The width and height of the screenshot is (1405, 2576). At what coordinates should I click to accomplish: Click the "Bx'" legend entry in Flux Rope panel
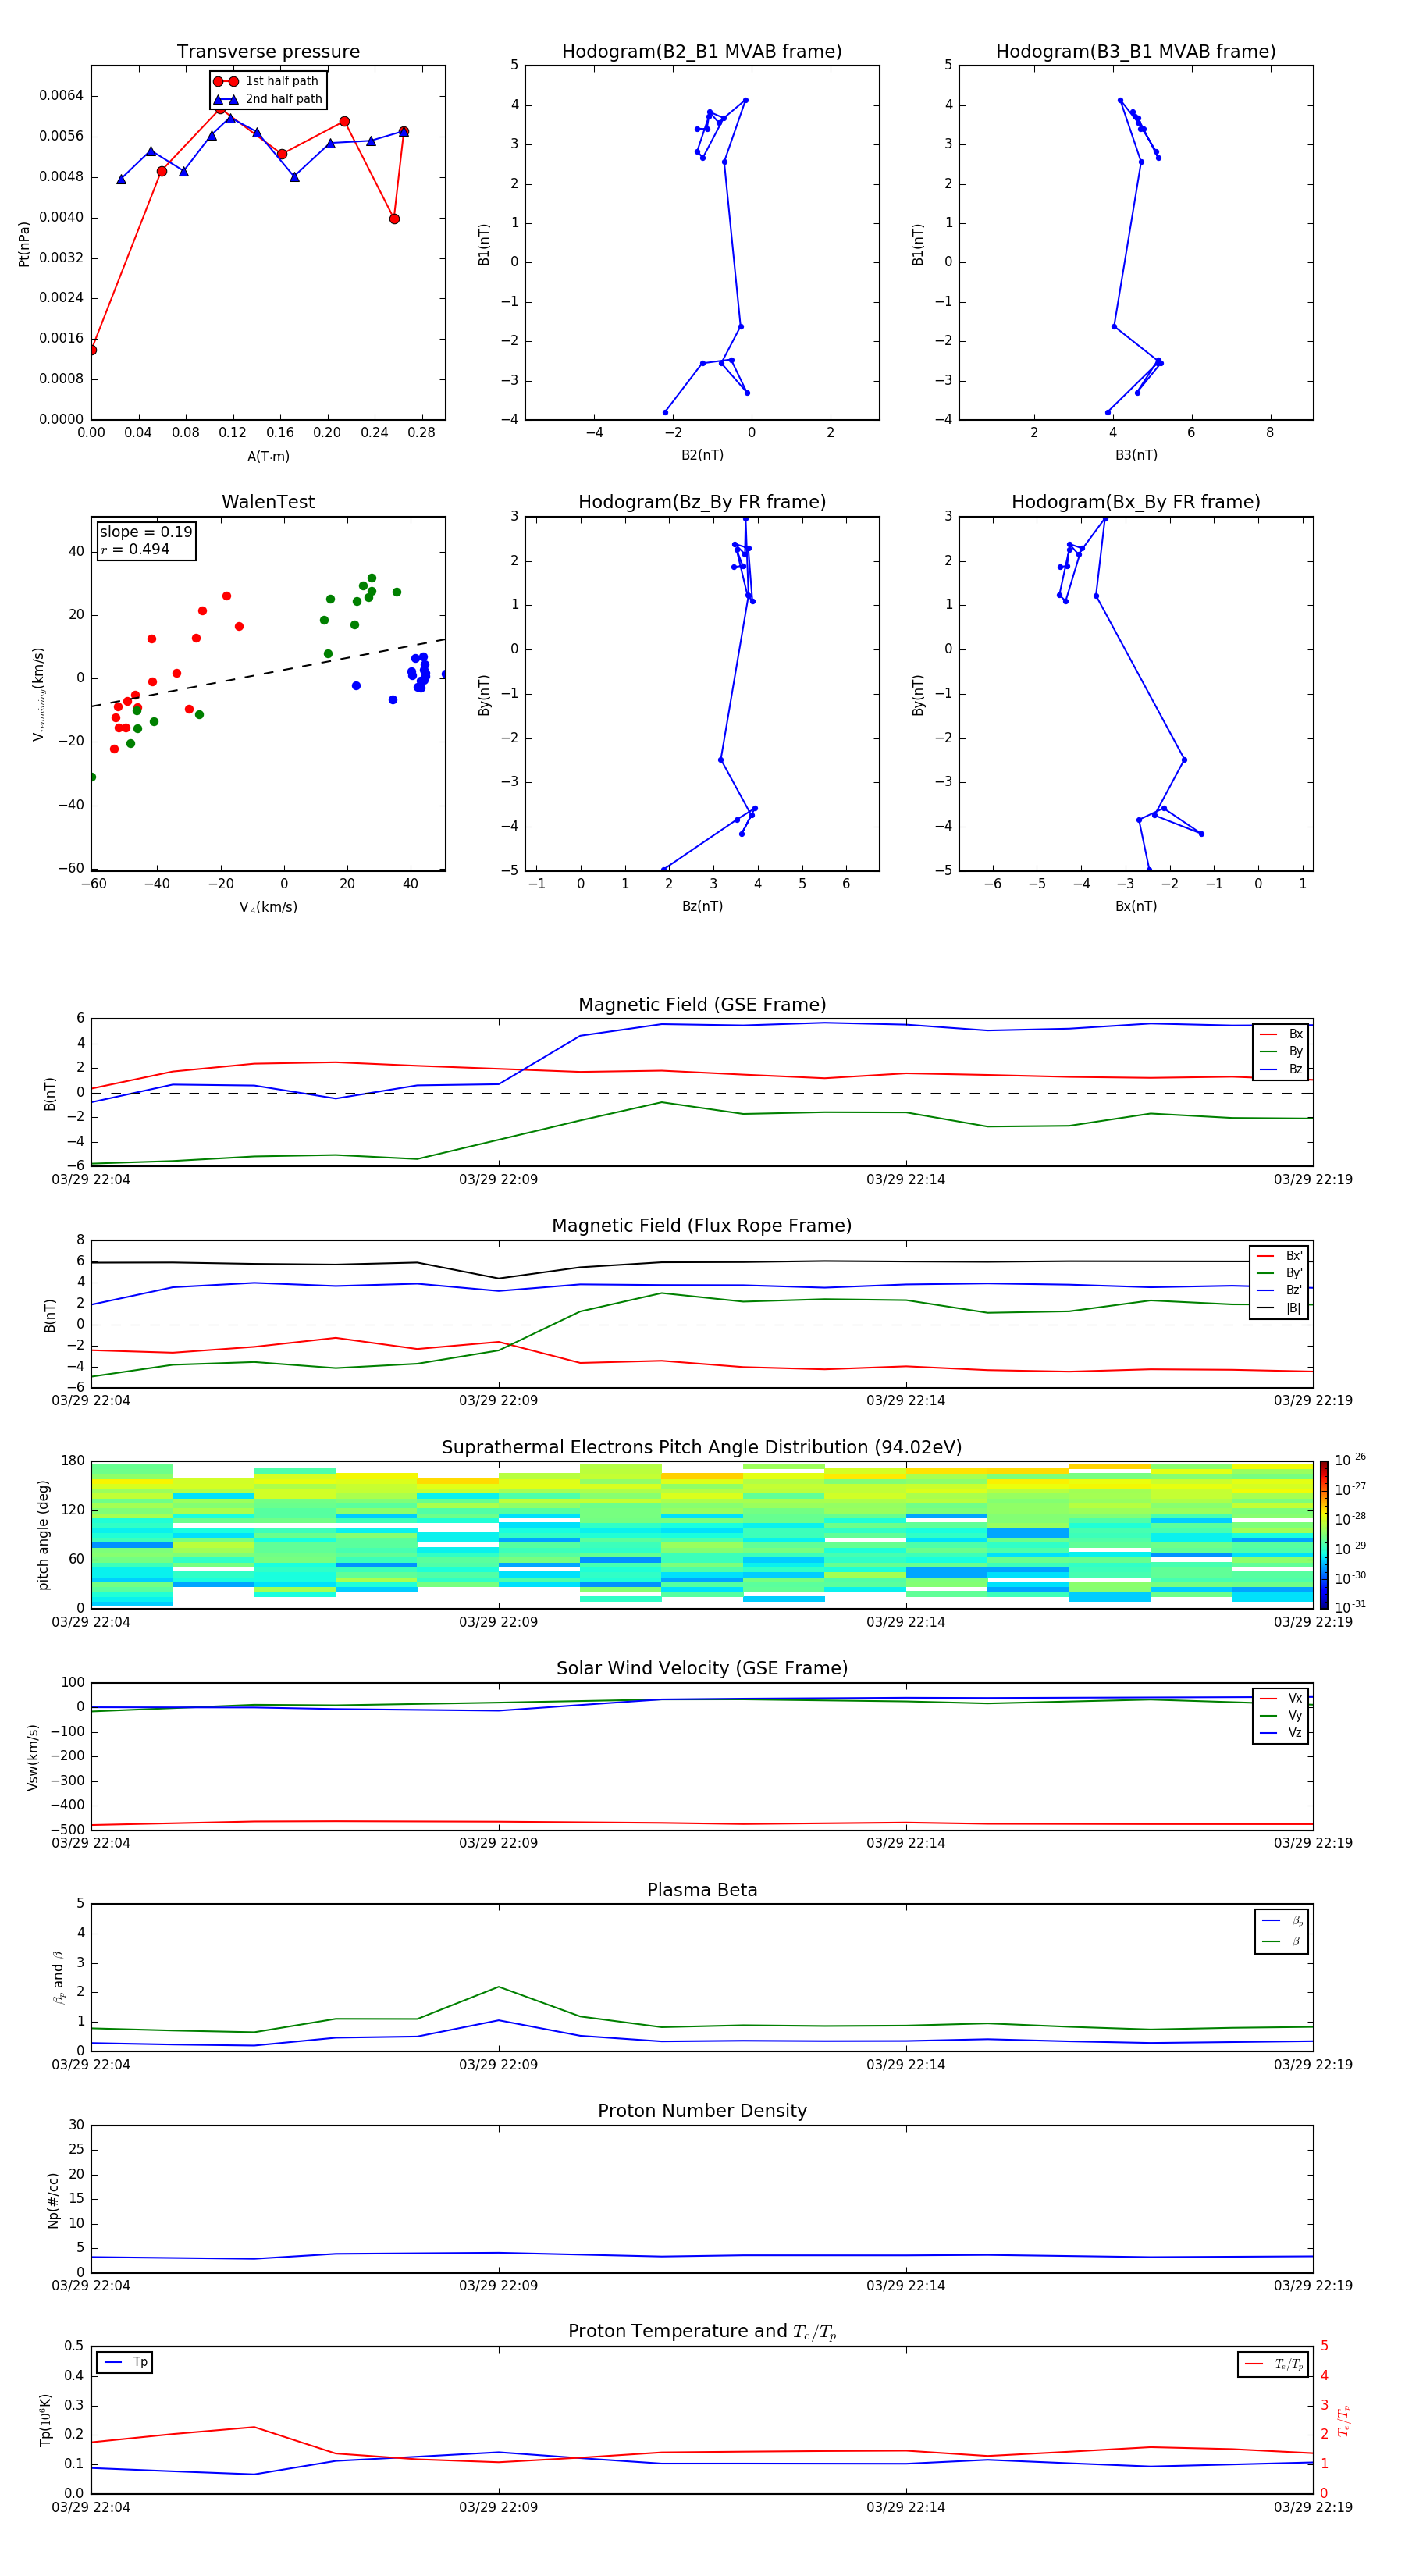1280,1256
